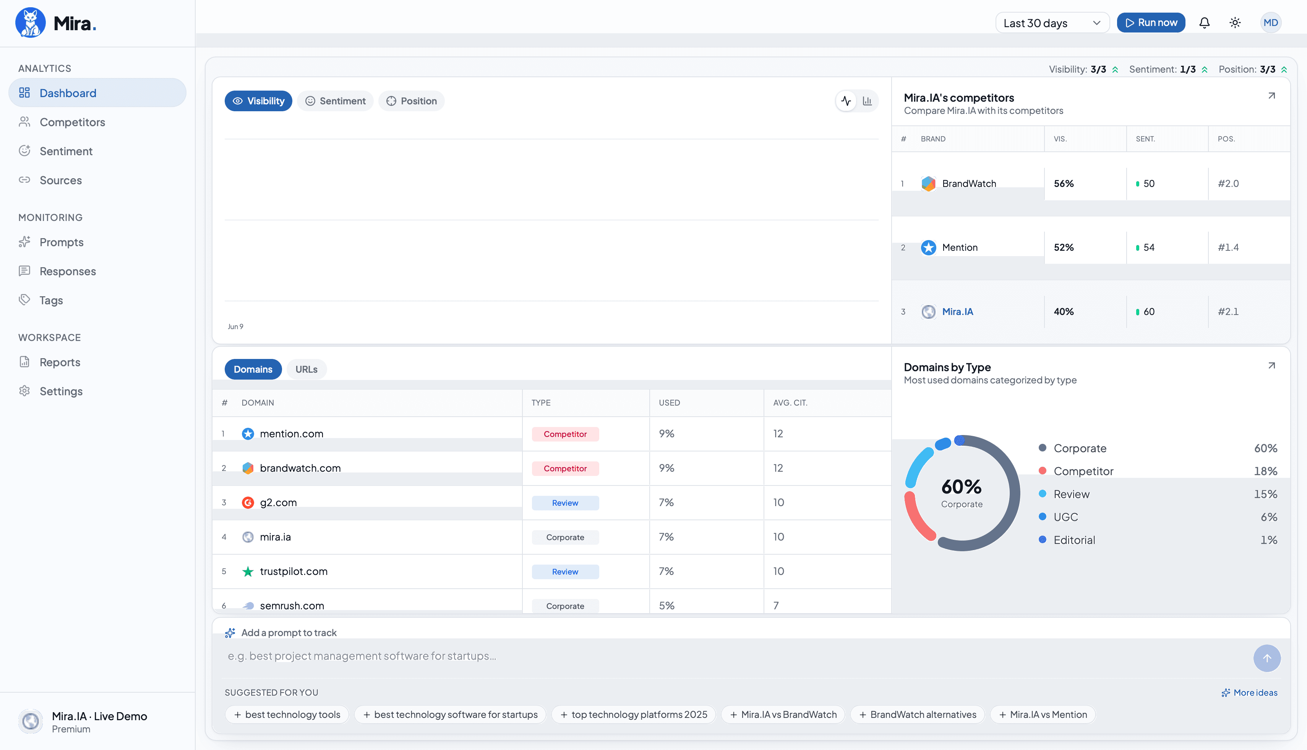Select Editorial legend color dot
The width and height of the screenshot is (1307, 750).
pos(1042,539)
